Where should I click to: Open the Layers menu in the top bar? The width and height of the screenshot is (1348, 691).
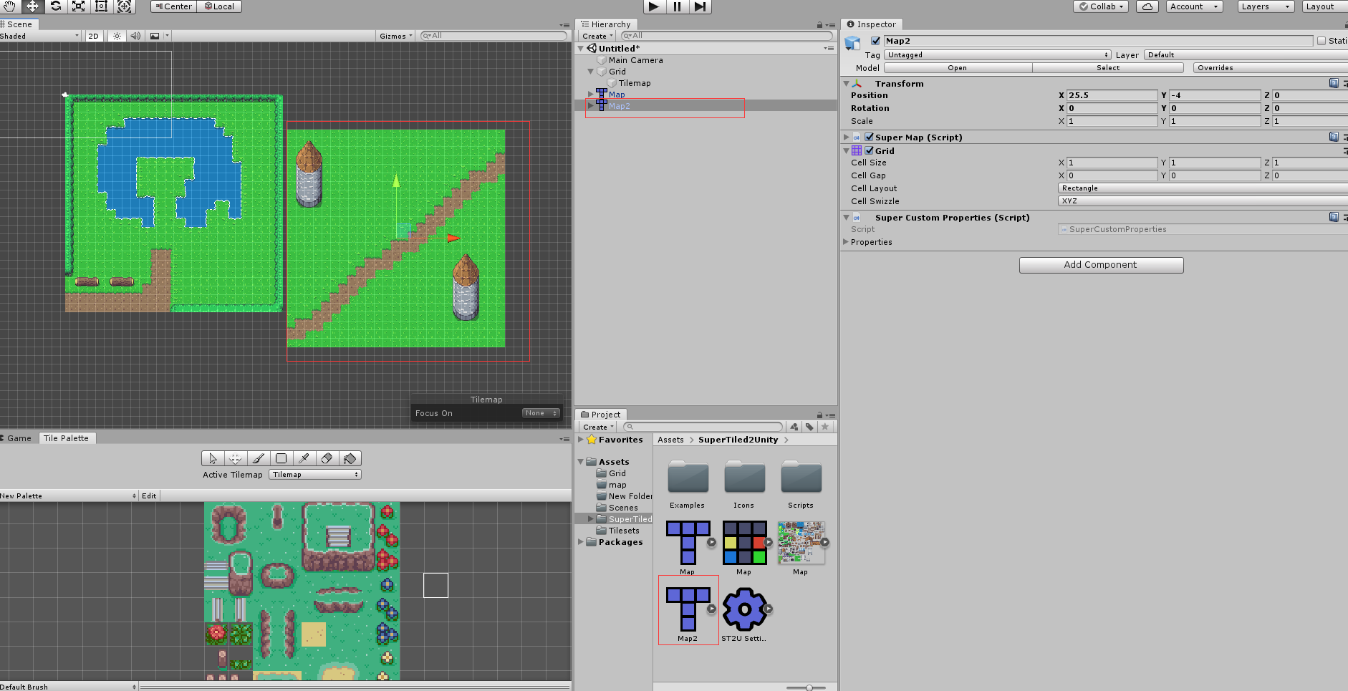[x=1265, y=6]
